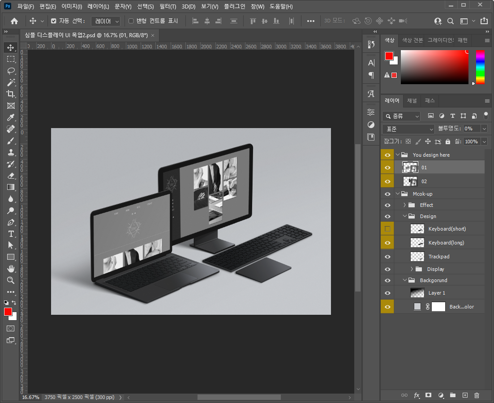Select the History Brush tool
The width and height of the screenshot is (494, 403).
(x=11, y=164)
